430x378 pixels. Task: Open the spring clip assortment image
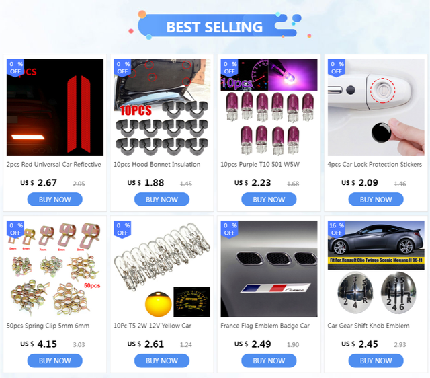coord(55,269)
